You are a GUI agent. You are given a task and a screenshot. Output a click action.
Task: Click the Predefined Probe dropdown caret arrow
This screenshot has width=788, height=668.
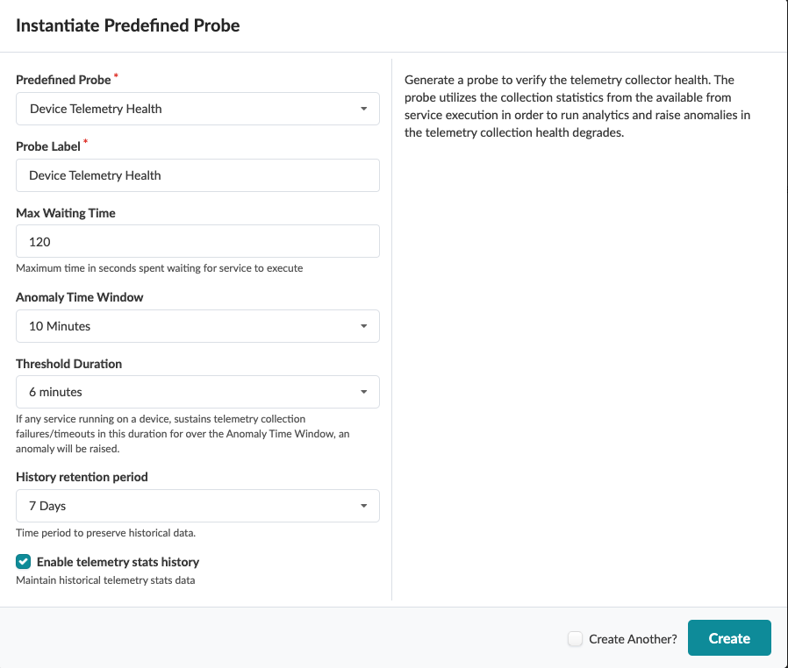click(363, 109)
